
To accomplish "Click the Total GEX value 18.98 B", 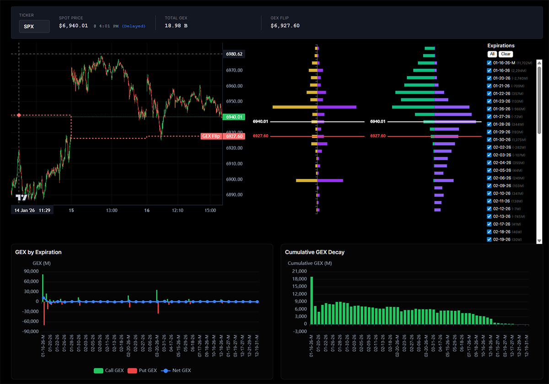I will (x=176, y=26).
